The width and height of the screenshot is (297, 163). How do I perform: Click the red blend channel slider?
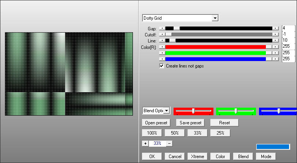[x=193, y=111]
